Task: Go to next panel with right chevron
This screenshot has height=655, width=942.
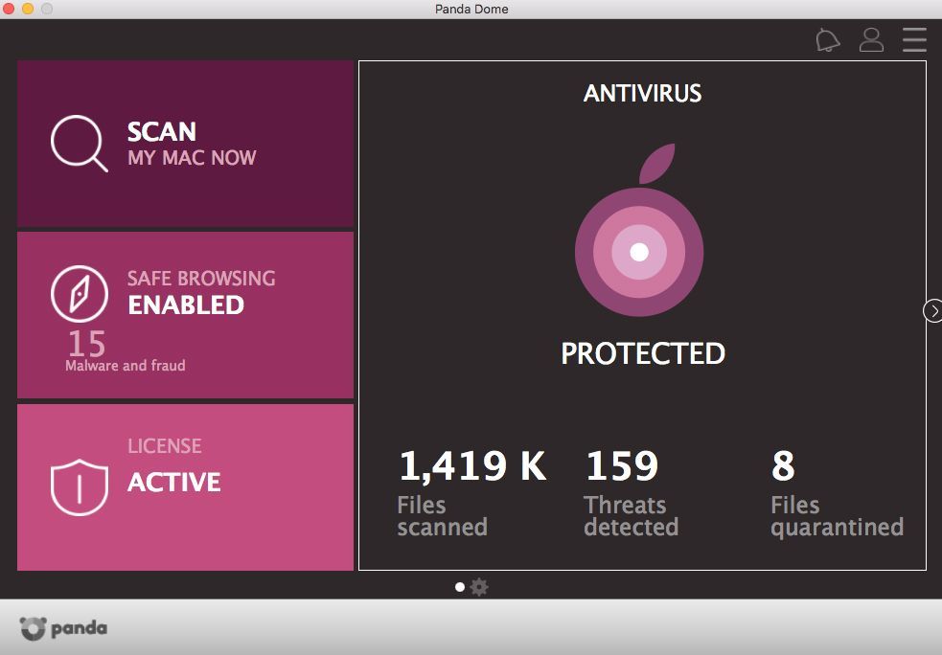Action: click(x=933, y=311)
